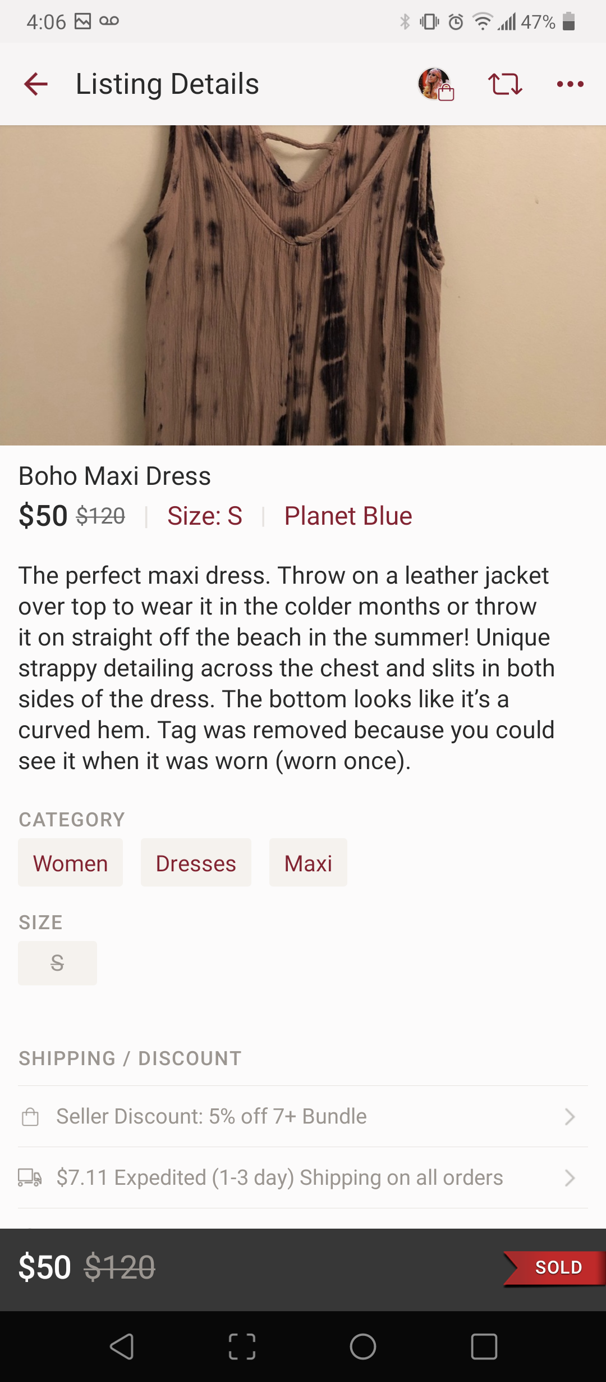606x1382 pixels.
Task: Open the three-dot more options menu
Action: [x=570, y=84]
